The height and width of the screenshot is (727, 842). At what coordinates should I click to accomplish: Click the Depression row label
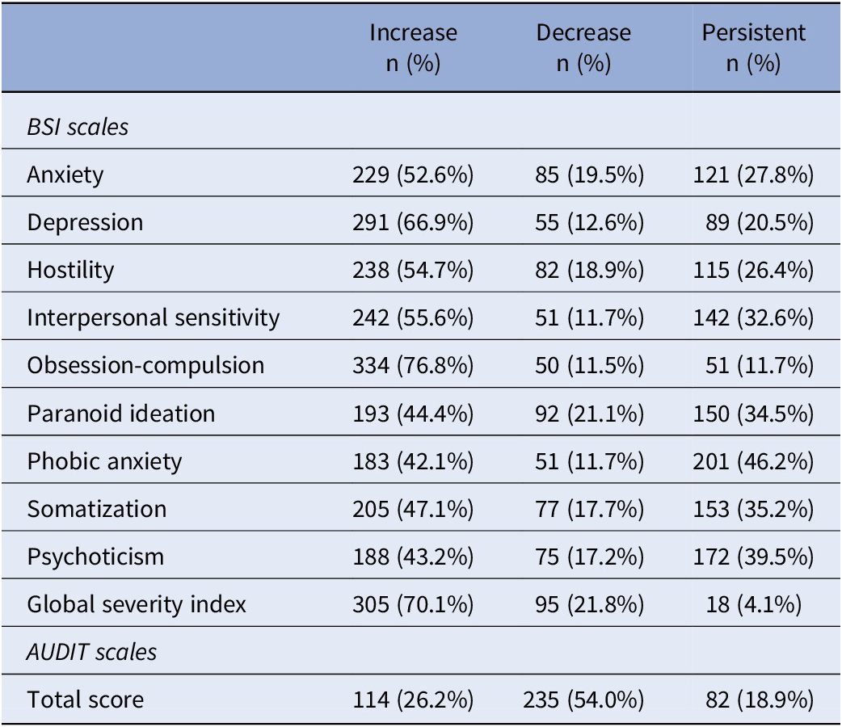pos(85,222)
